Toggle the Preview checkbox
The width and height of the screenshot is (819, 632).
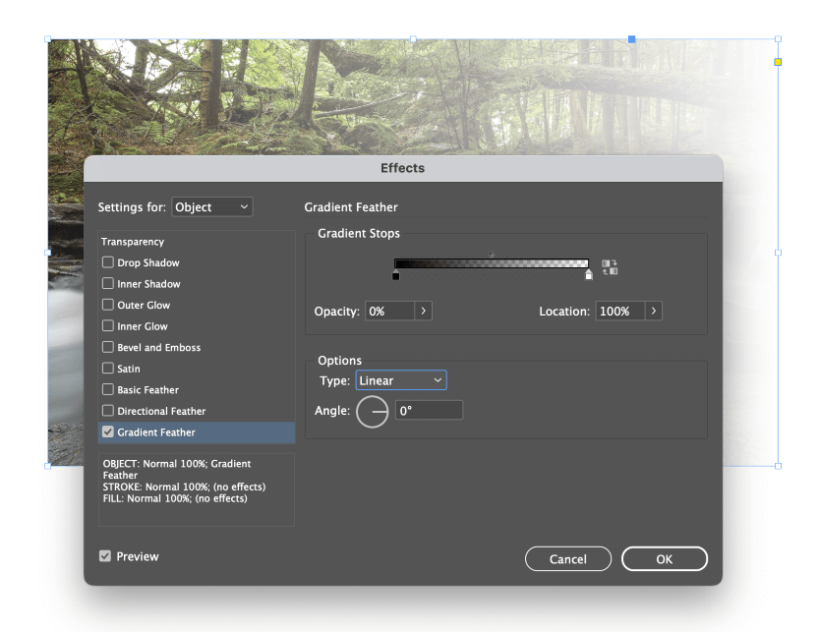click(105, 556)
